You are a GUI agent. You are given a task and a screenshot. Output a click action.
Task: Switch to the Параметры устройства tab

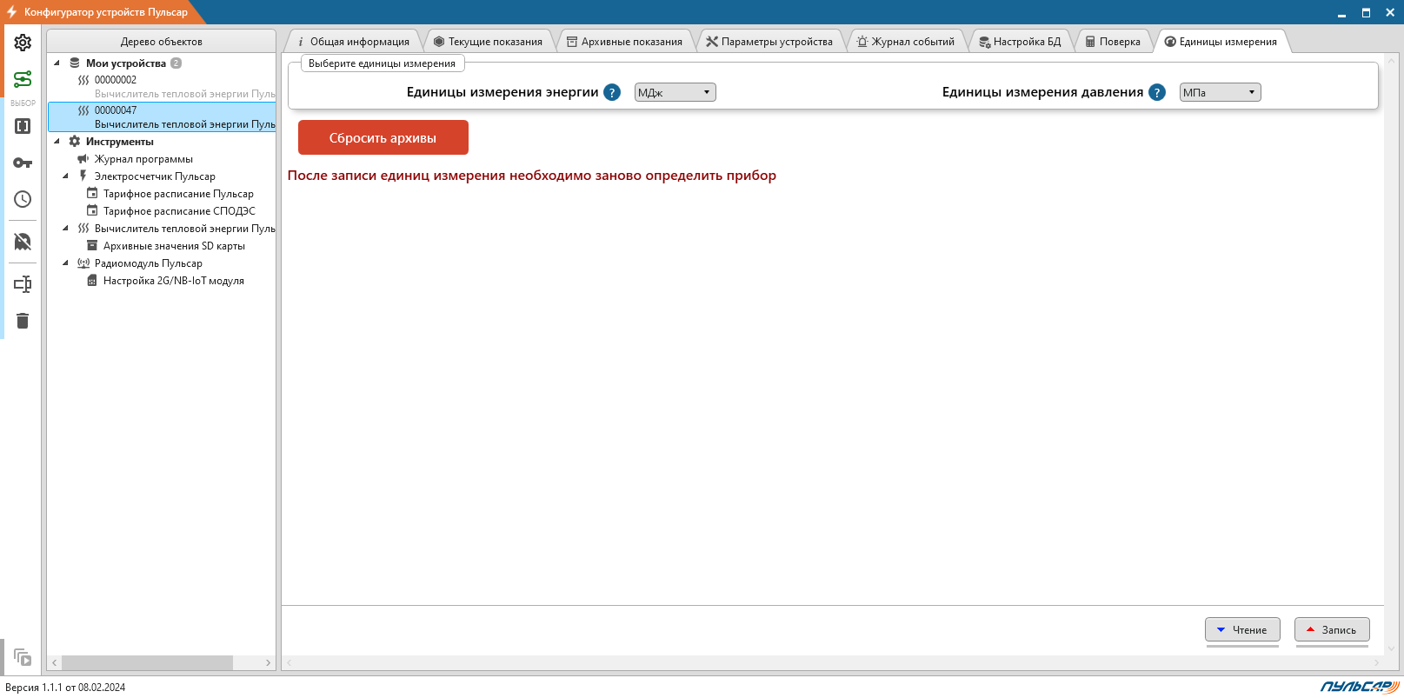pyautogui.click(x=769, y=42)
